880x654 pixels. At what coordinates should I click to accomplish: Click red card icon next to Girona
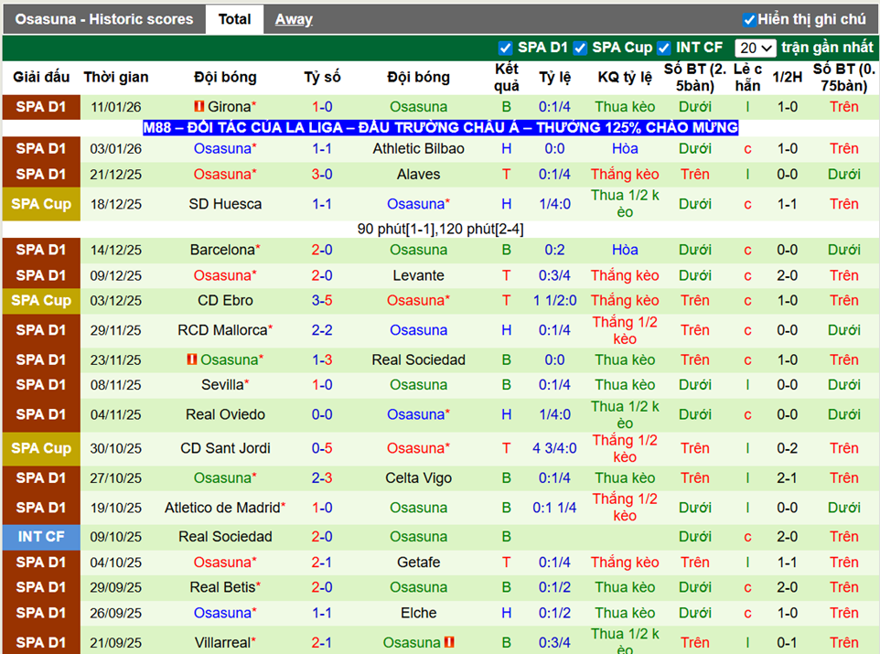point(199,106)
